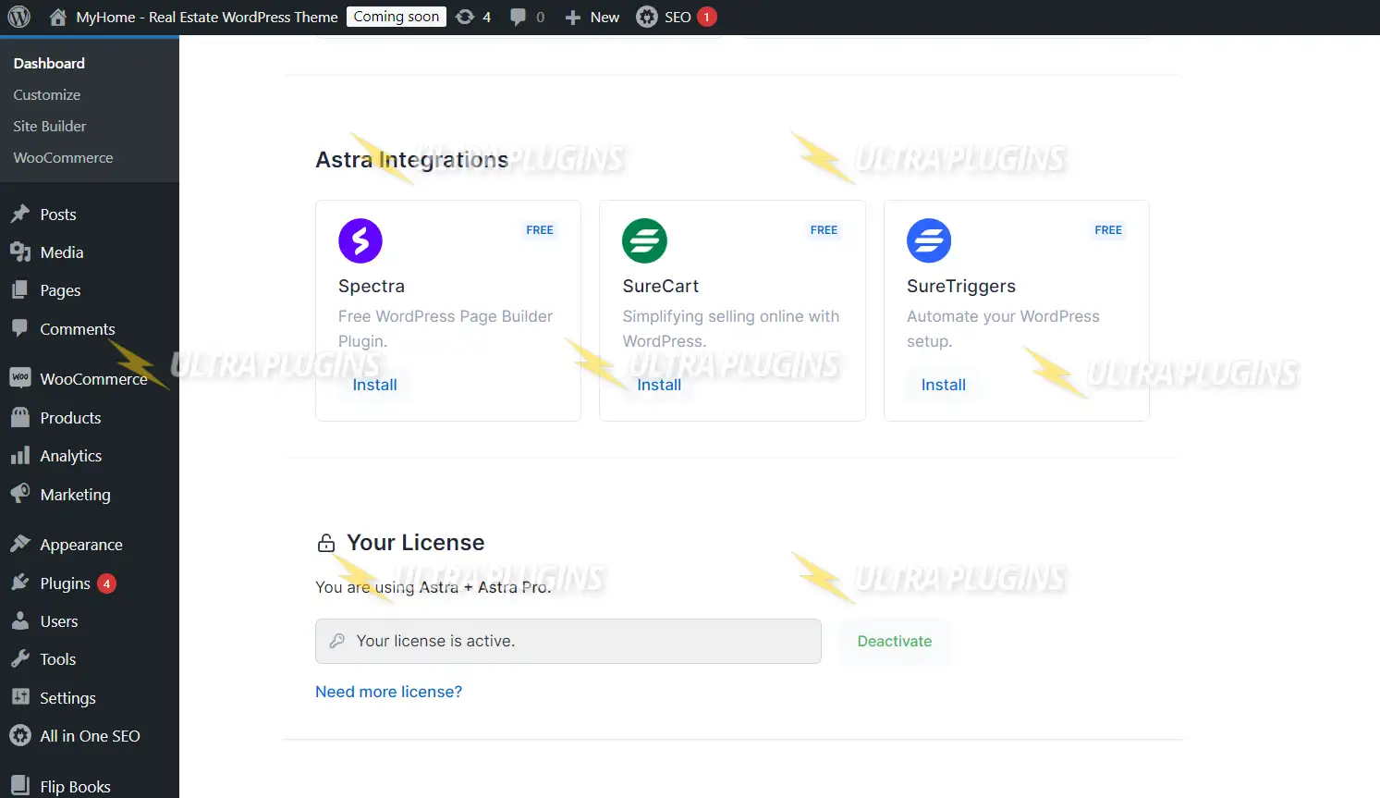Viewport: 1380px width, 798px height.
Task: Click the SureCart FREE label
Action: click(824, 229)
